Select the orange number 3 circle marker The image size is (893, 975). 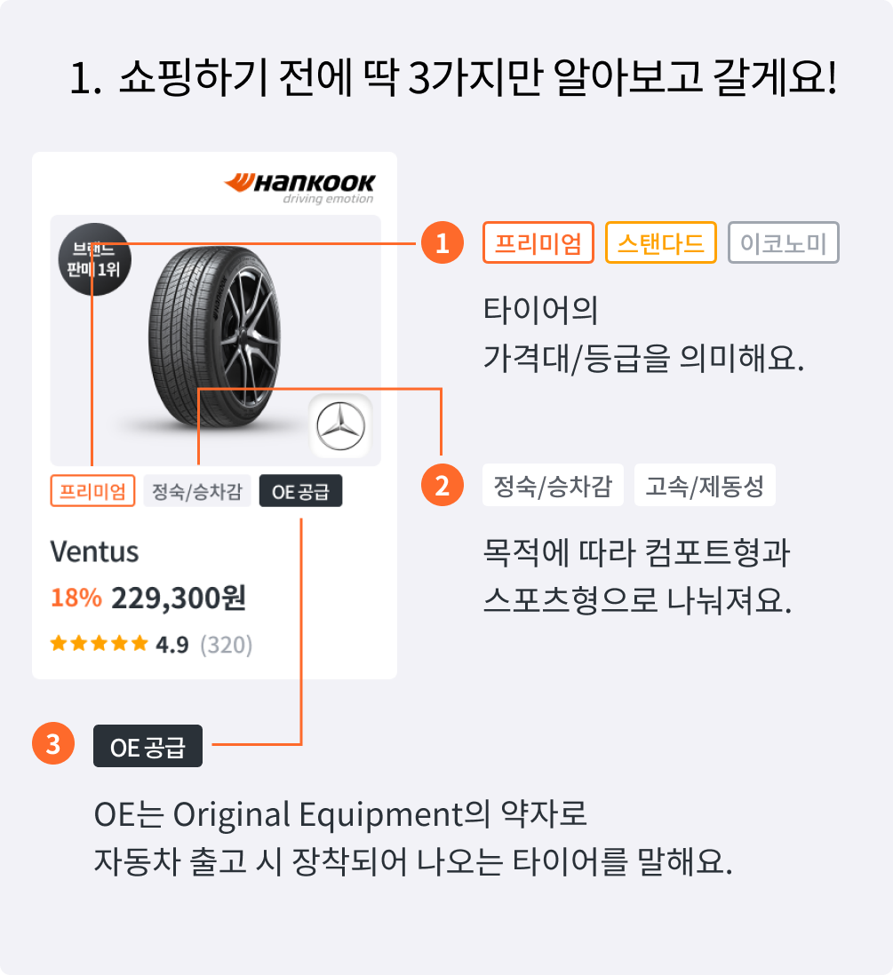(53, 743)
